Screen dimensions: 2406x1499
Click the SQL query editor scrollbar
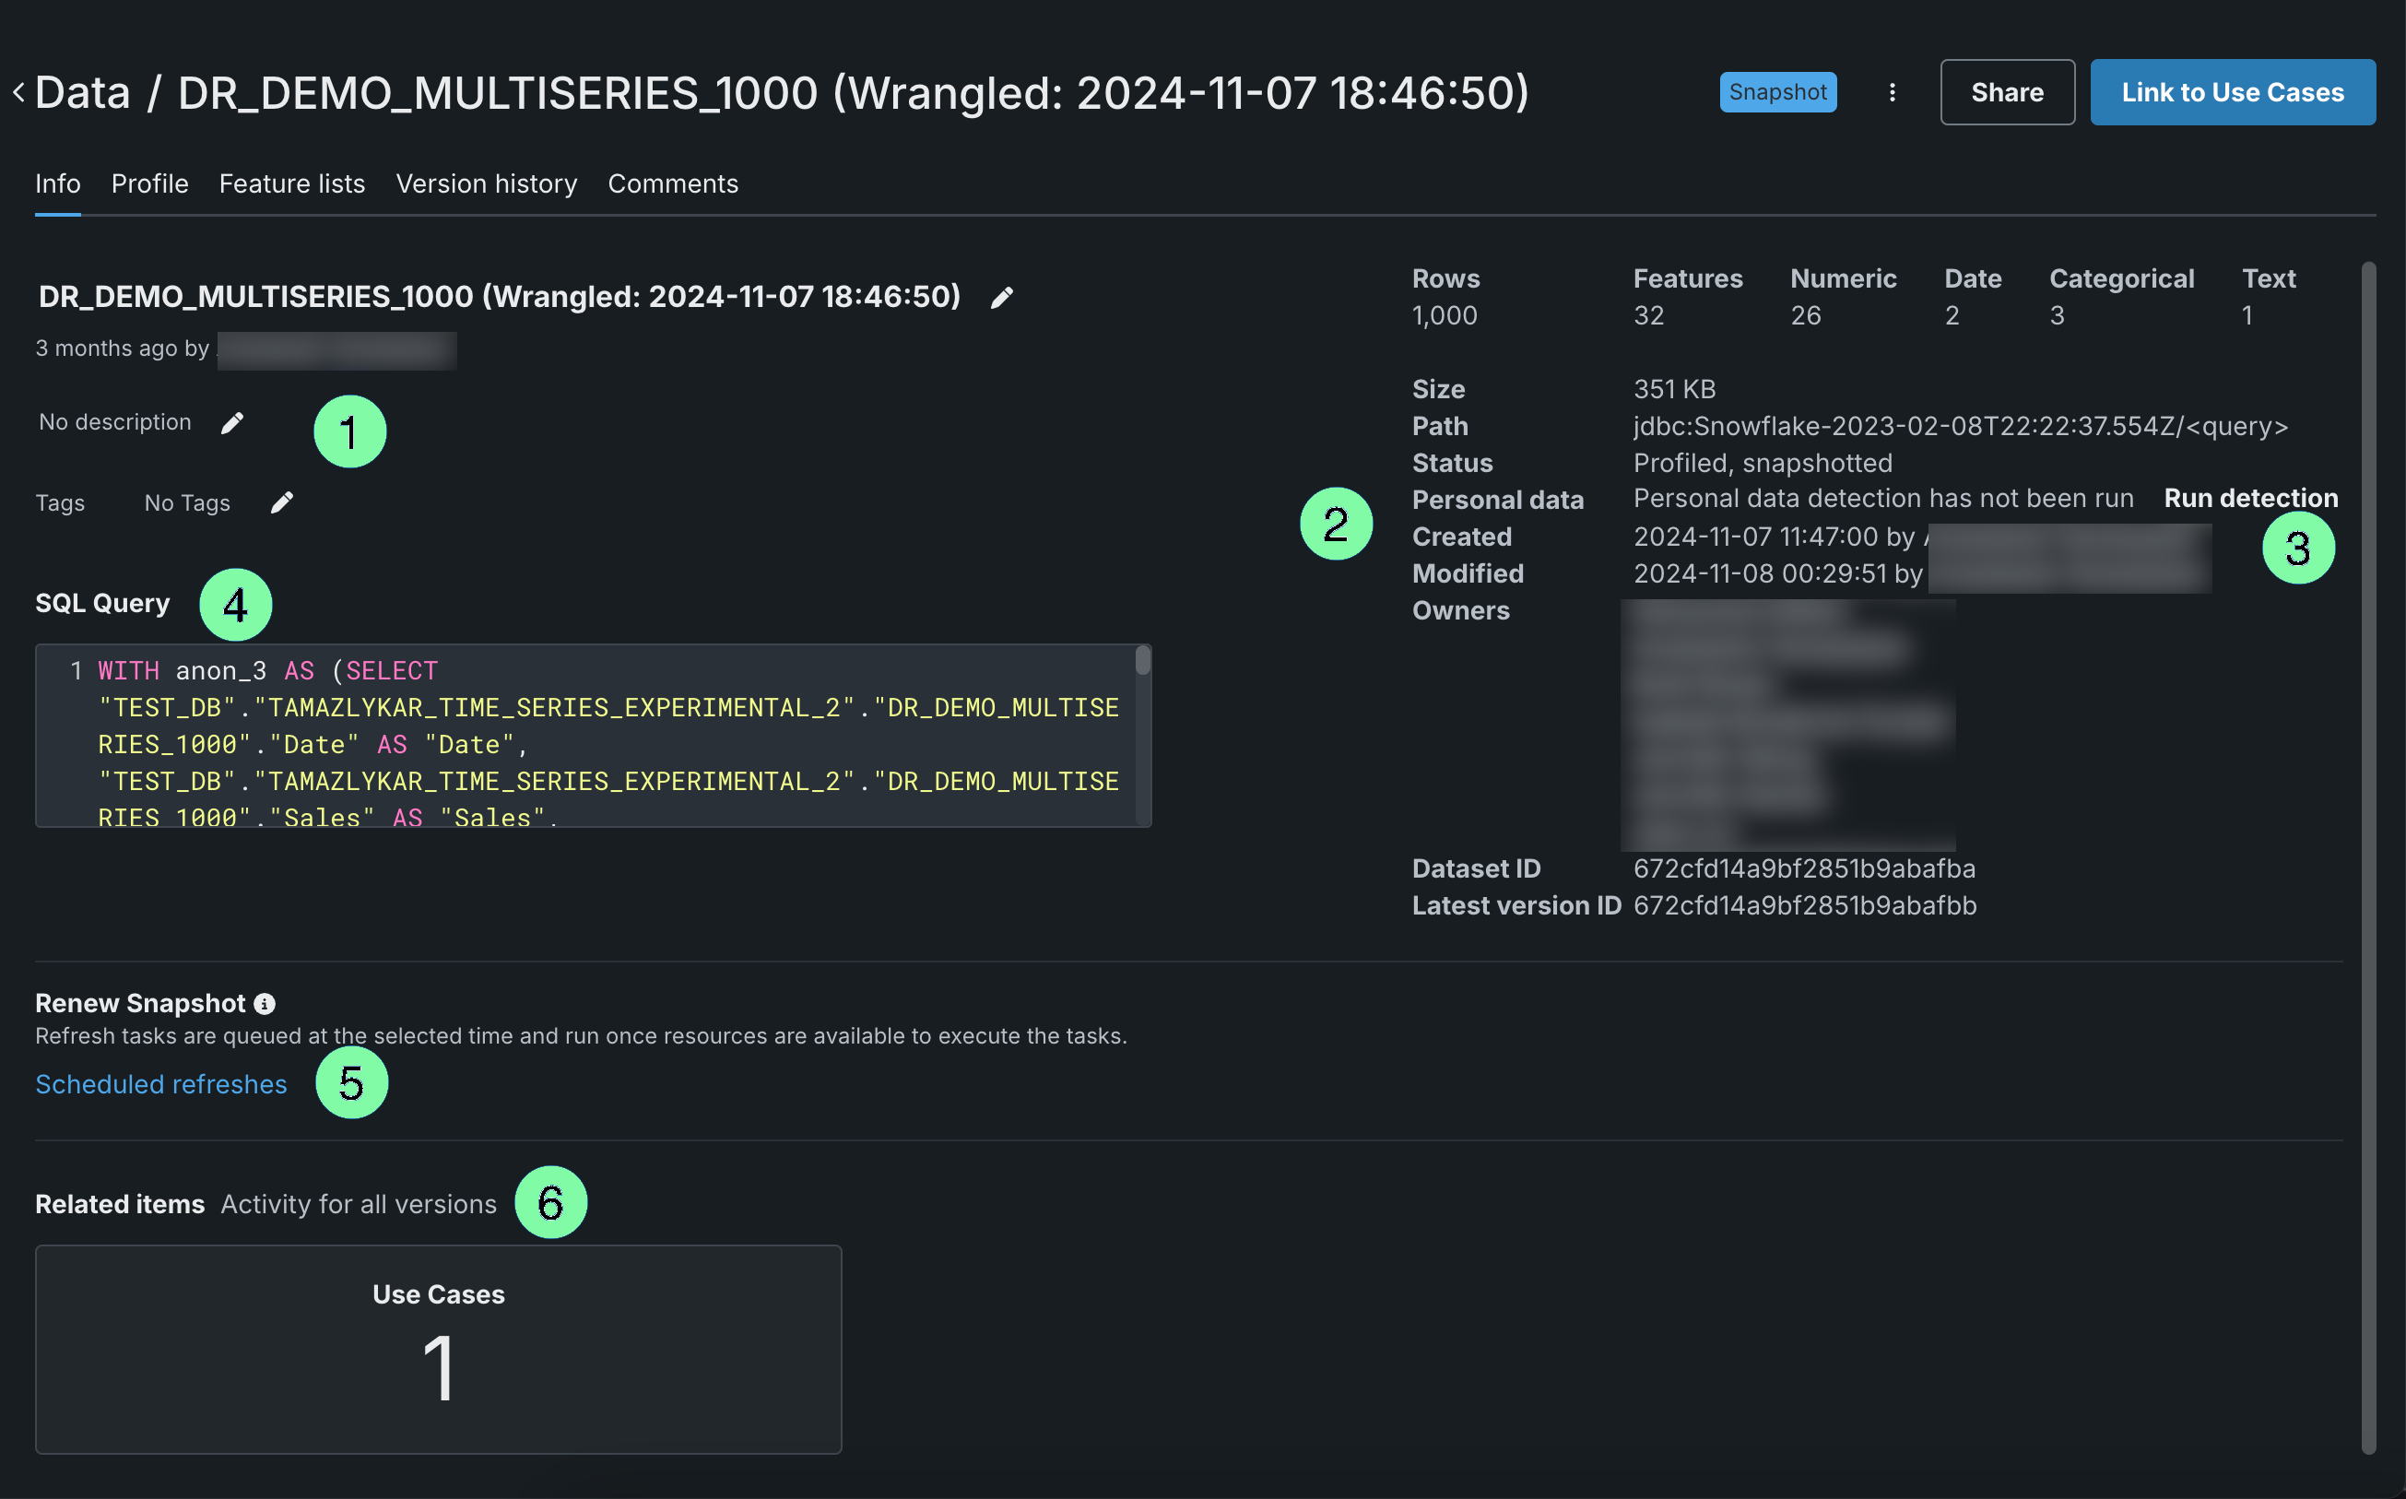1142,661
